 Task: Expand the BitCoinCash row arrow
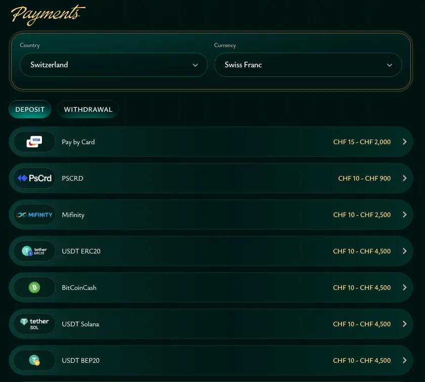point(405,287)
